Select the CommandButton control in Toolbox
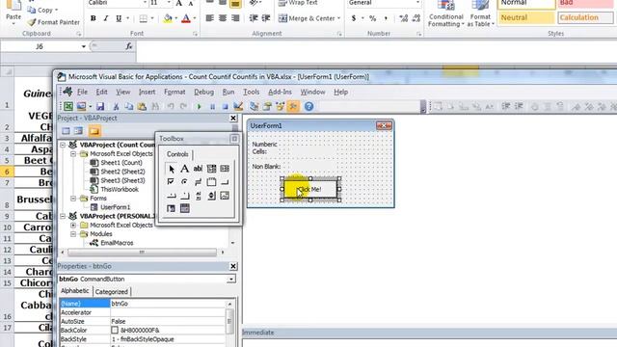The width and height of the screenshot is (617, 347). 225,182
